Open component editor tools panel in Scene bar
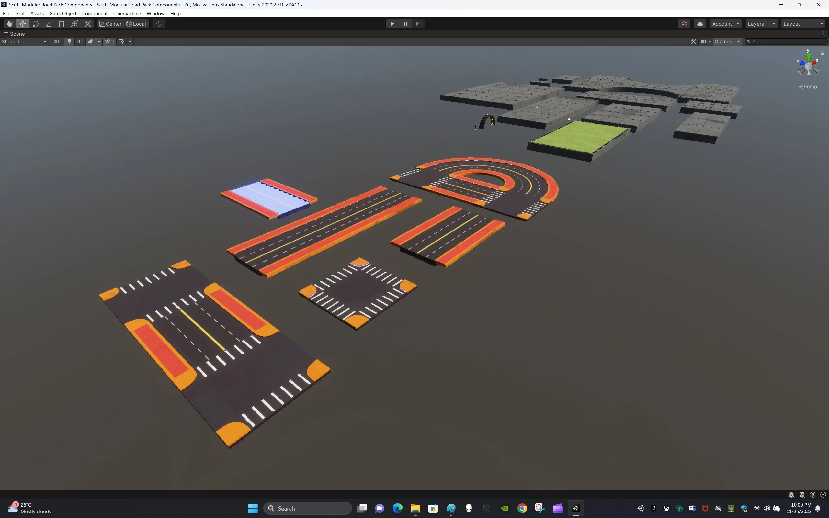829x518 pixels. [693, 41]
